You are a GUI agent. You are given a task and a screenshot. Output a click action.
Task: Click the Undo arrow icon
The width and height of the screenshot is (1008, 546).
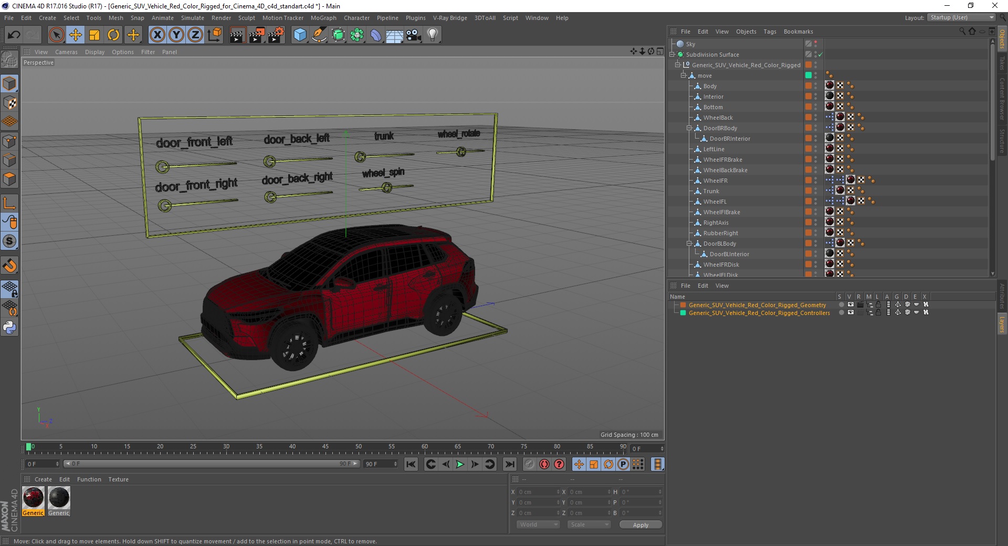pyautogui.click(x=14, y=35)
